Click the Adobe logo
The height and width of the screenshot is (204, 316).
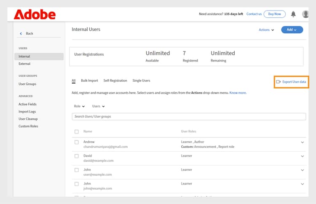35,15
